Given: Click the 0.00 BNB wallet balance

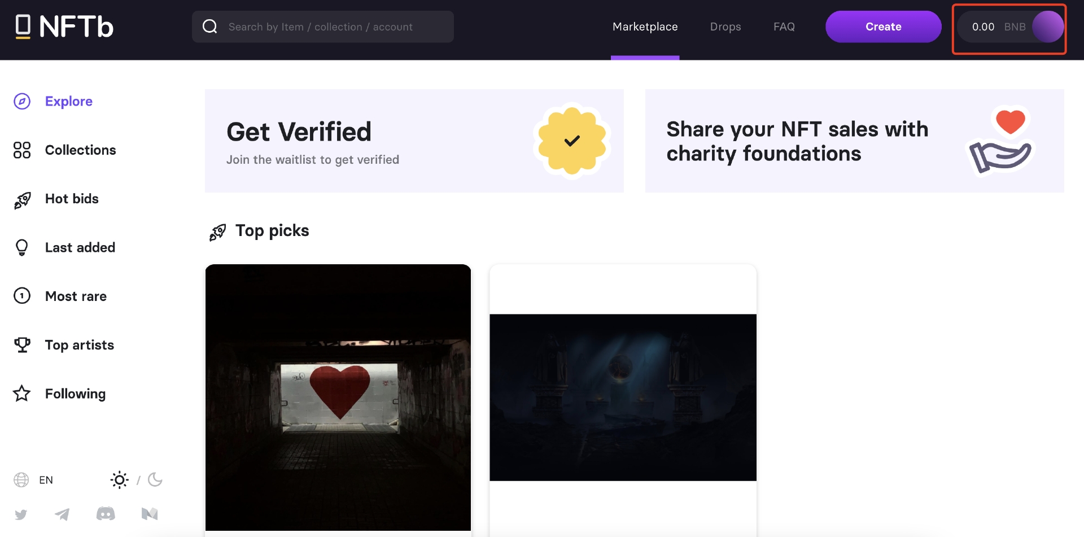Looking at the screenshot, I should (998, 27).
